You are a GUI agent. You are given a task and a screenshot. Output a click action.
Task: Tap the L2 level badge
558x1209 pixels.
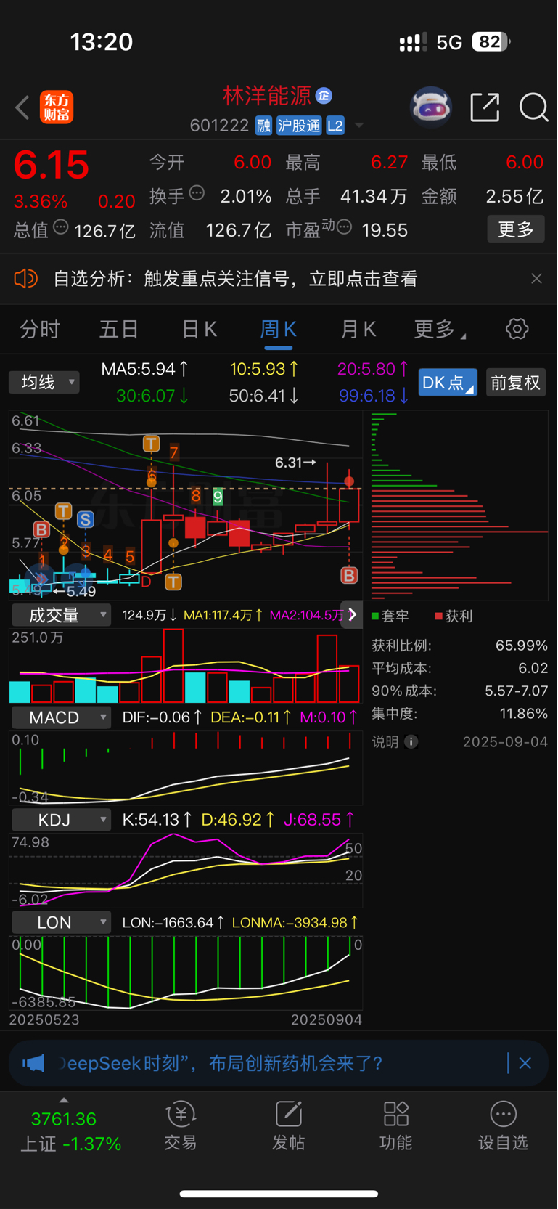click(x=335, y=126)
